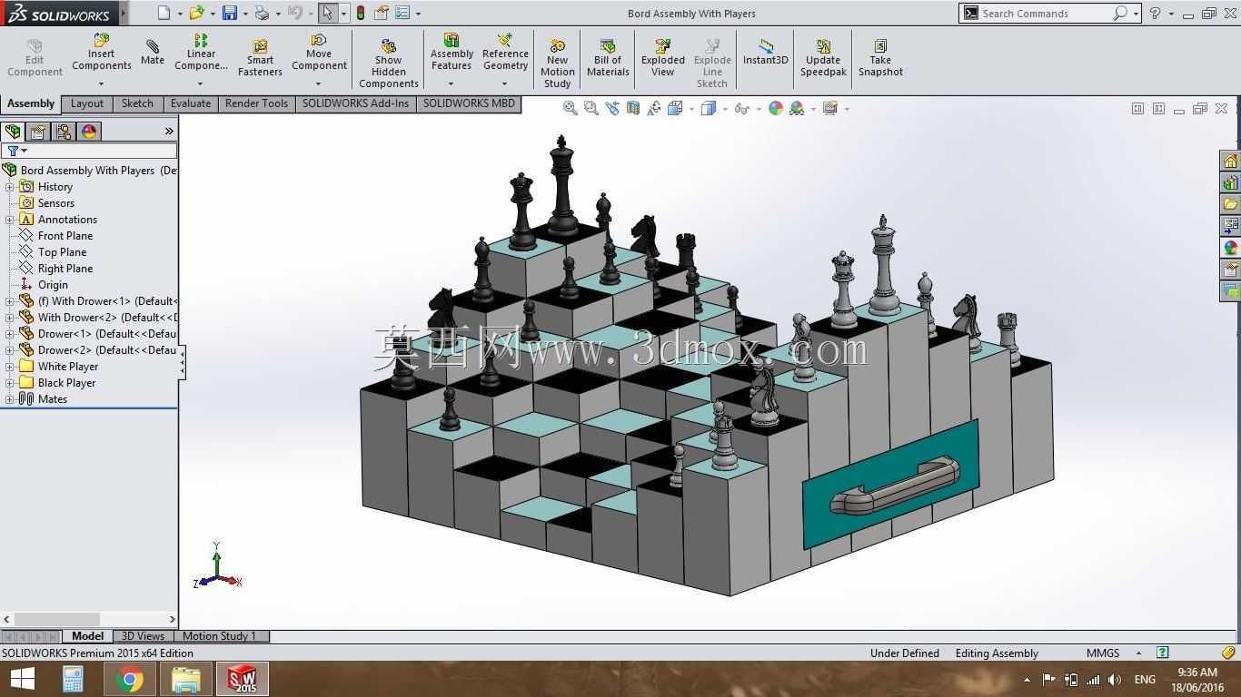The width and height of the screenshot is (1241, 697).
Task: Open the Options list icon
Action: tap(402, 13)
